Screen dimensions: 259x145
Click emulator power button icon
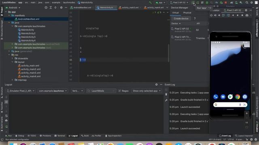click(x=211, y=15)
